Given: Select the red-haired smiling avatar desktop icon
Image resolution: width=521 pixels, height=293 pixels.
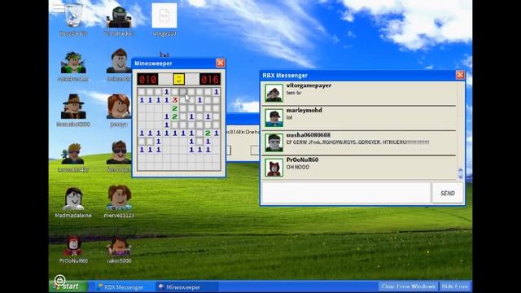Looking at the screenshot, I should [119, 110].
